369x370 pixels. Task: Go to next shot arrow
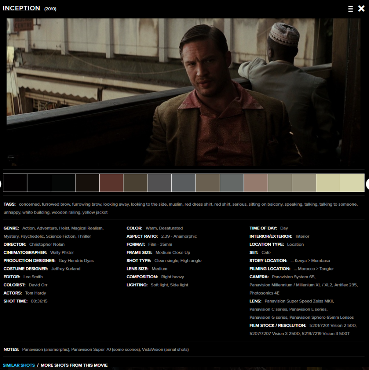pyautogui.click(x=367, y=184)
